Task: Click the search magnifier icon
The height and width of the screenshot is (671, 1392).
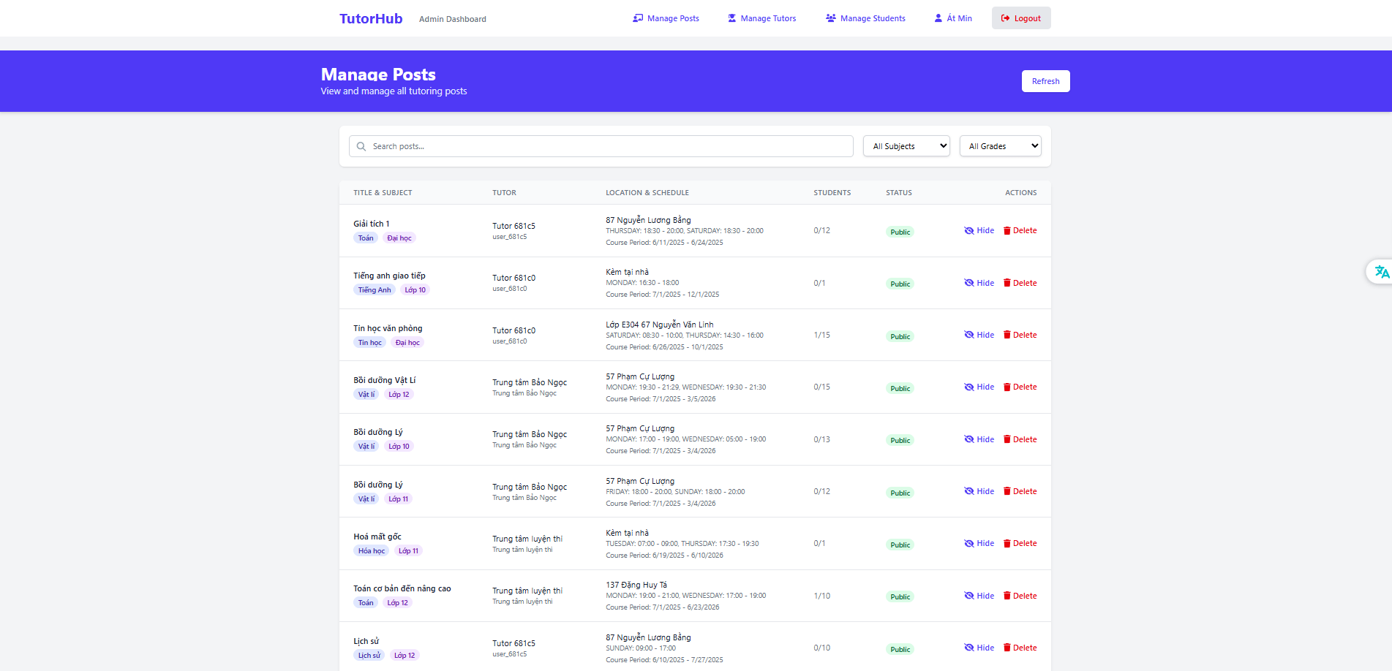Action: (361, 146)
